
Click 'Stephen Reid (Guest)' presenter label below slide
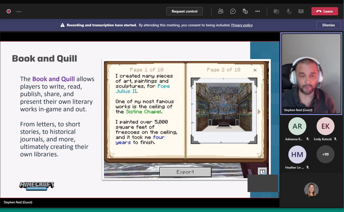coord(18,202)
